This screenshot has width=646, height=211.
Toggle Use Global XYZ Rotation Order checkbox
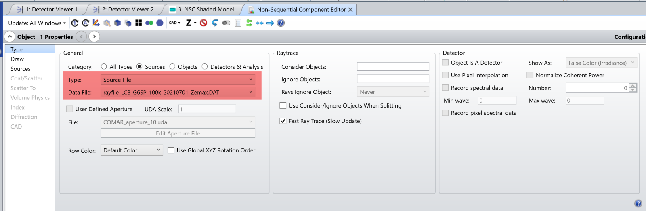pyautogui.click(x=171, y=150)
